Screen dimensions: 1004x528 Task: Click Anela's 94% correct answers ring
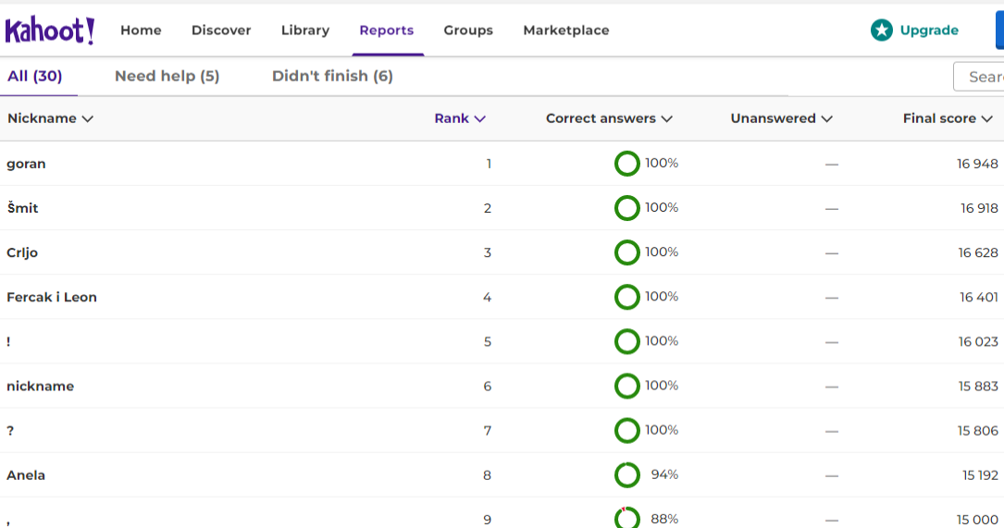click(626, 475)
